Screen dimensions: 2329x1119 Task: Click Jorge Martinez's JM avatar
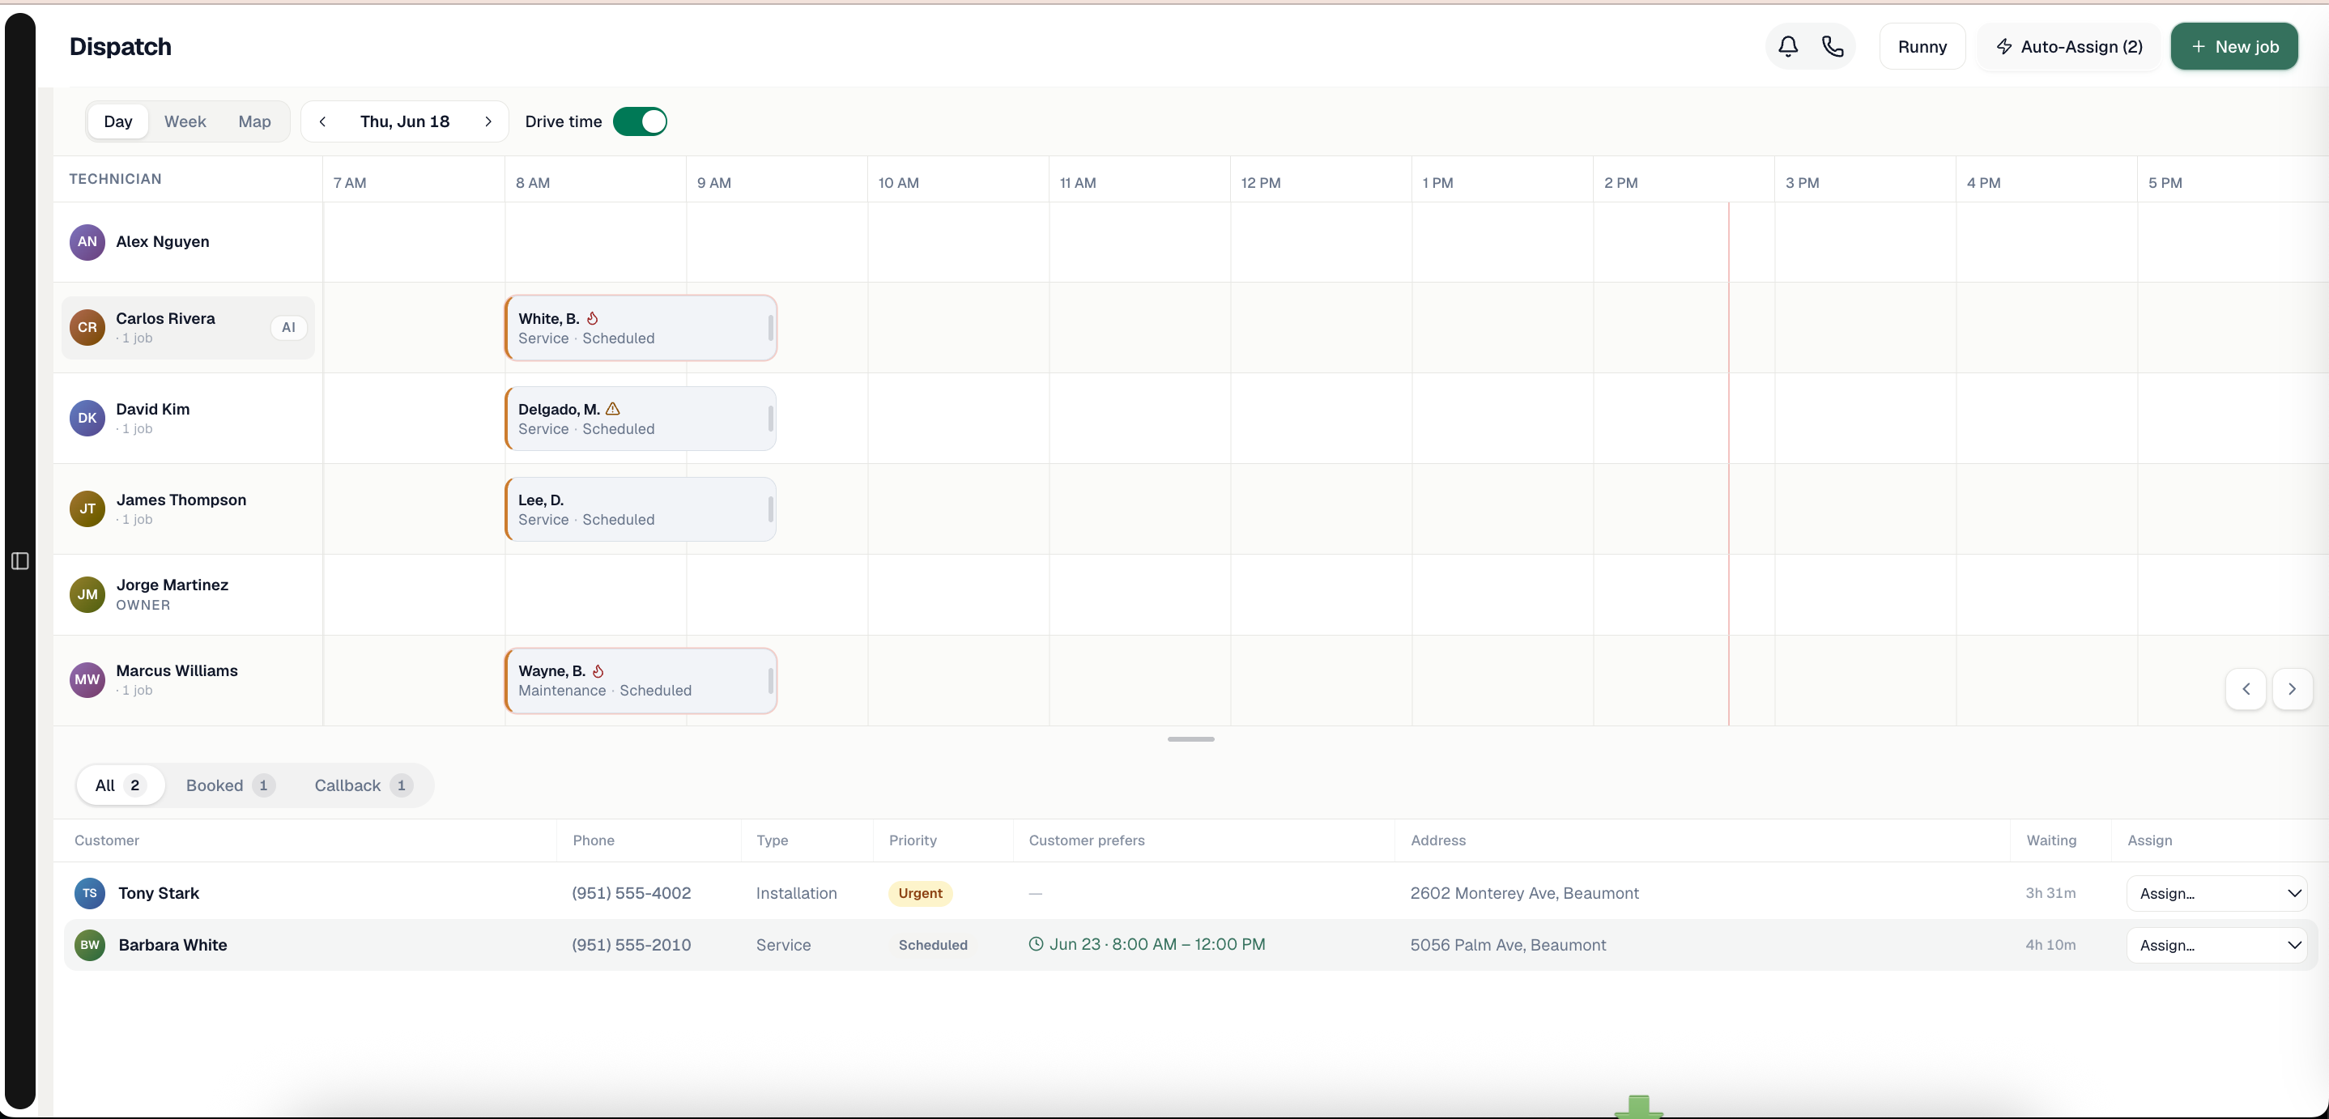click(87, 594)
